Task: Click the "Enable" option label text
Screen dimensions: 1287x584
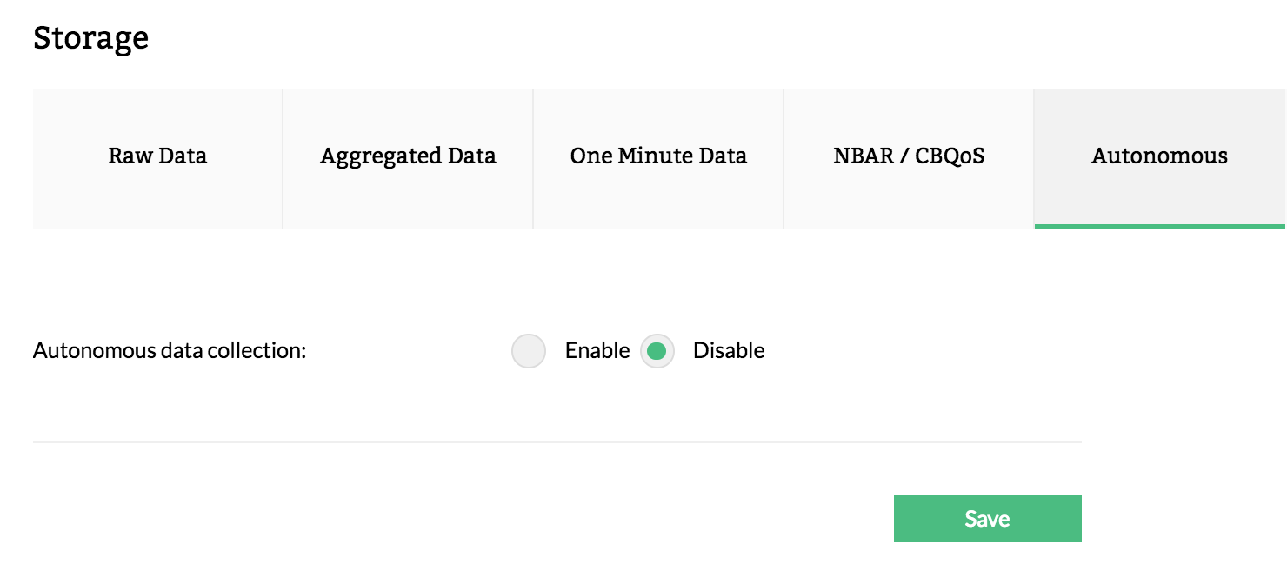Action: [x=597, y=351]
